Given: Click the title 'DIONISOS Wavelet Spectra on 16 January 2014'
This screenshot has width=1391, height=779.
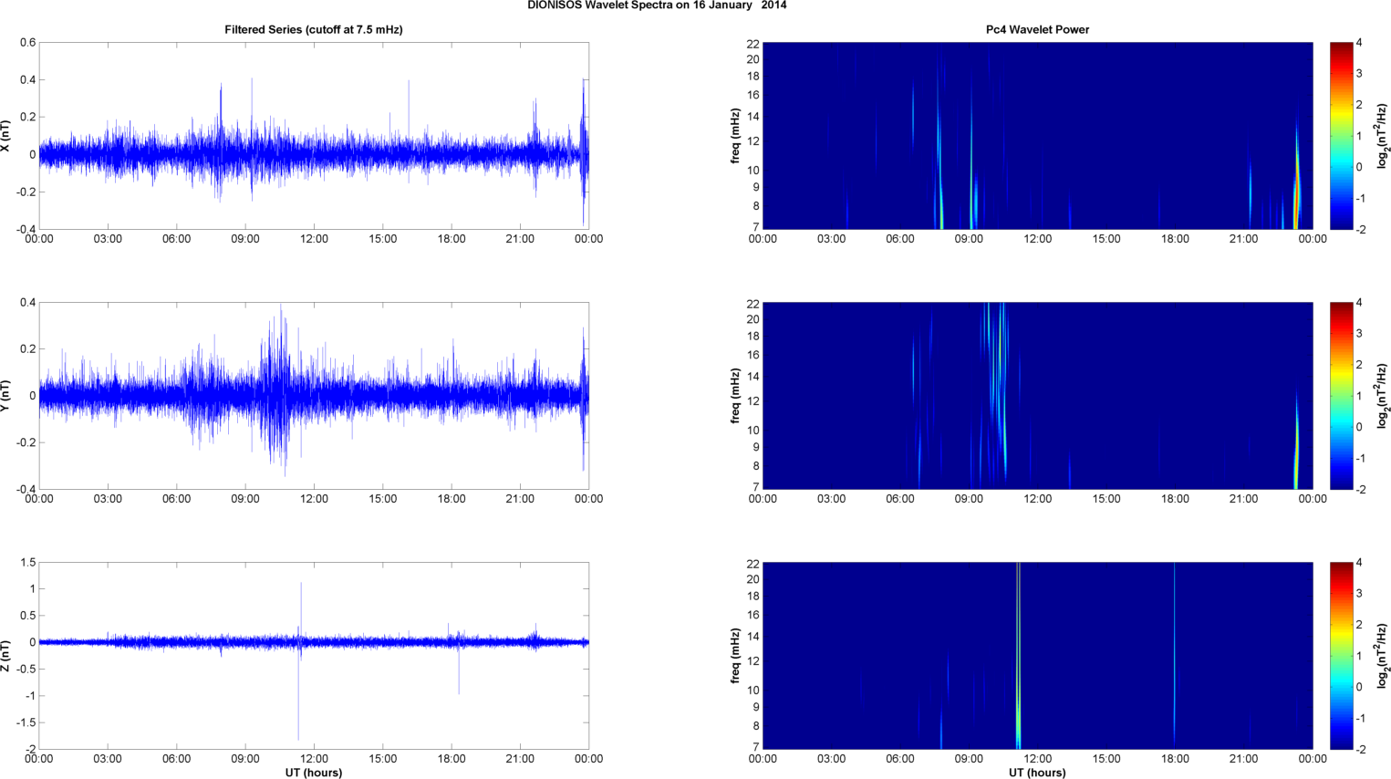Looking at the screenshot, I should pos(657,5).
